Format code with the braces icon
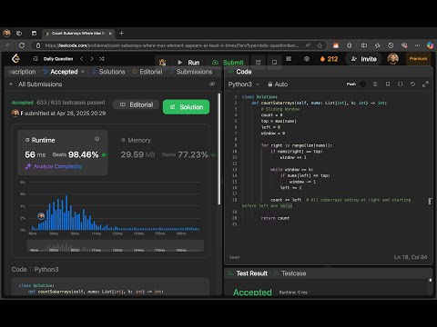Image resolution: width=437 pixels, height=327 pixels. point(401,84)
